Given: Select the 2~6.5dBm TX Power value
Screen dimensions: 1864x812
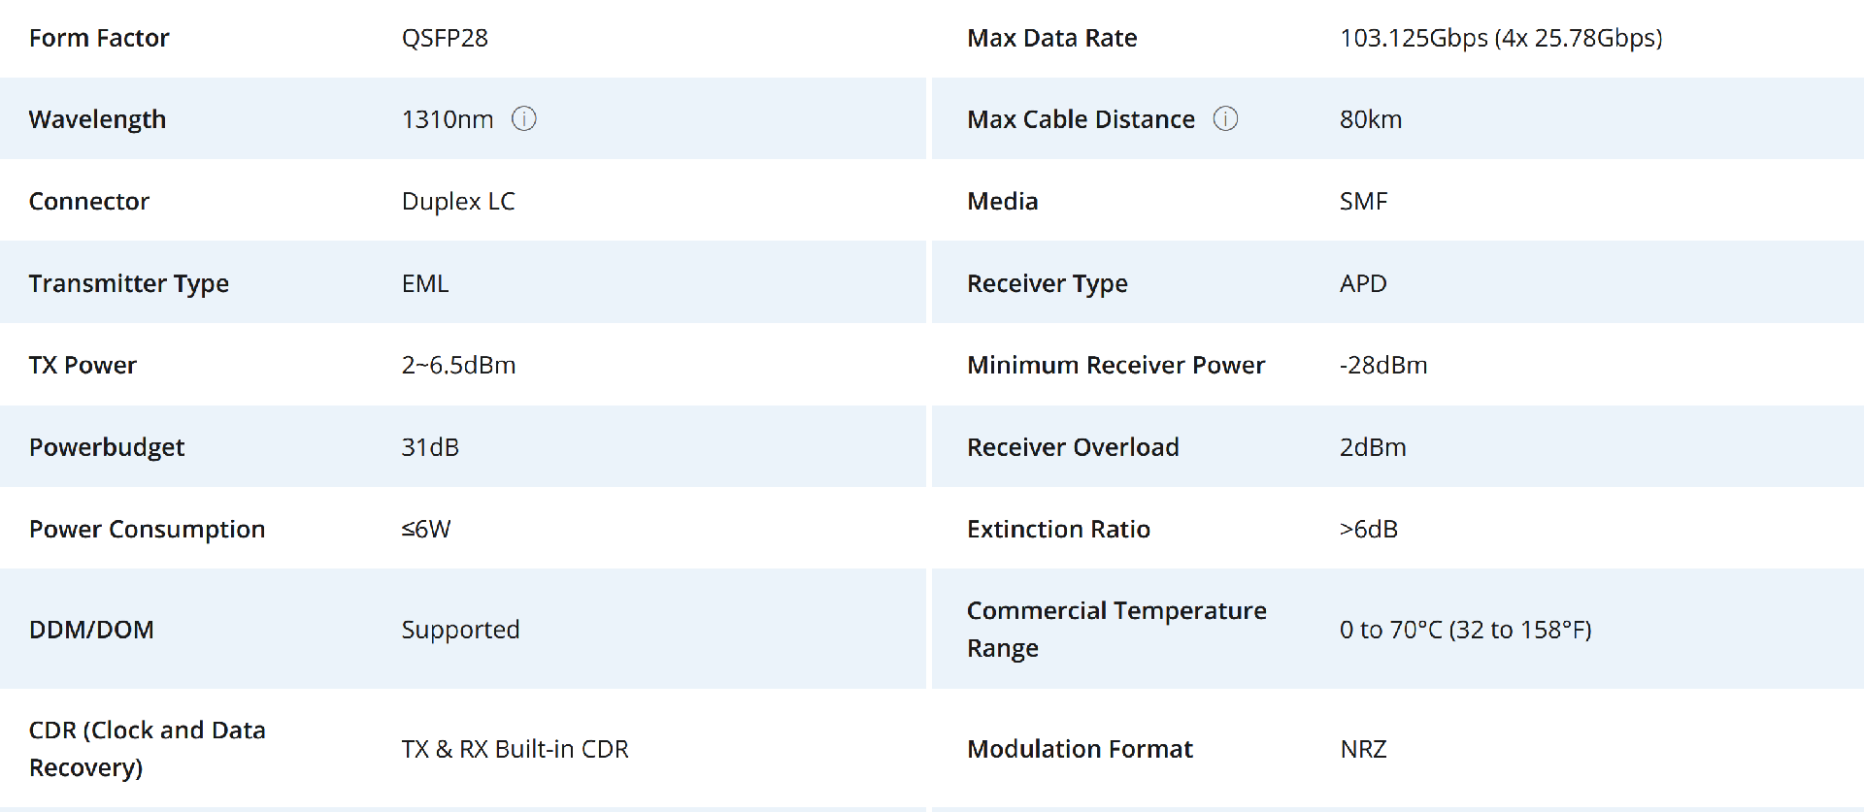Looking at the screenshot, I should (x=458, y=365).
